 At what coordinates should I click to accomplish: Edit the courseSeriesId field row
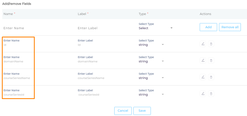(203, 94)
